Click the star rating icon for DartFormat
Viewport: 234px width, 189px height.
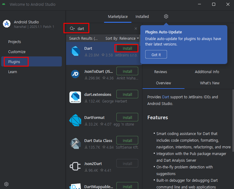(x=102, y=124)
